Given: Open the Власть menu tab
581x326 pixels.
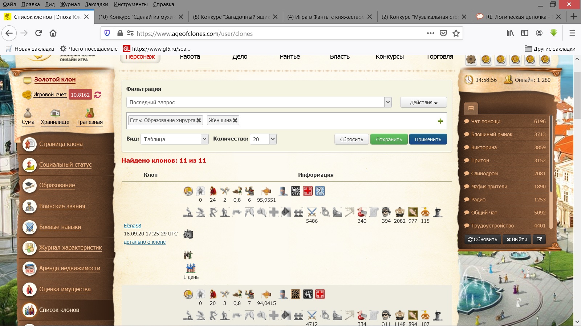Looking at the screenshot, I should [x=340, y=57].
